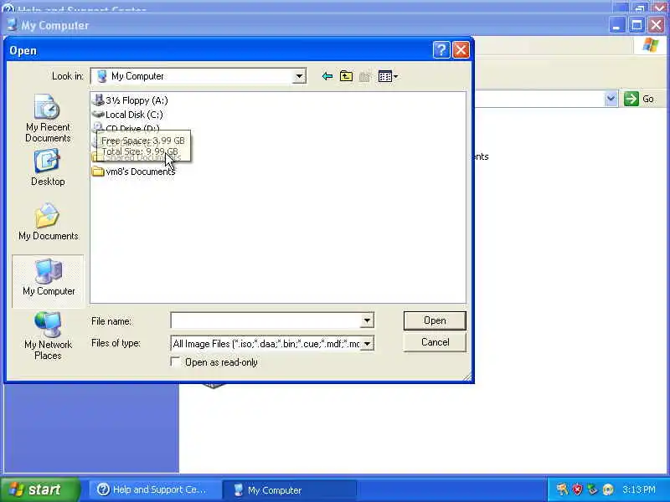
Task: Select Desktop in the places bar
Action: (48, 167)
